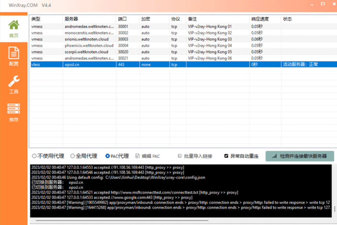The width and height of the screenshot is (337, 225).
Task: Sort by 类型 column header
Action: click(x=46, y=19)
